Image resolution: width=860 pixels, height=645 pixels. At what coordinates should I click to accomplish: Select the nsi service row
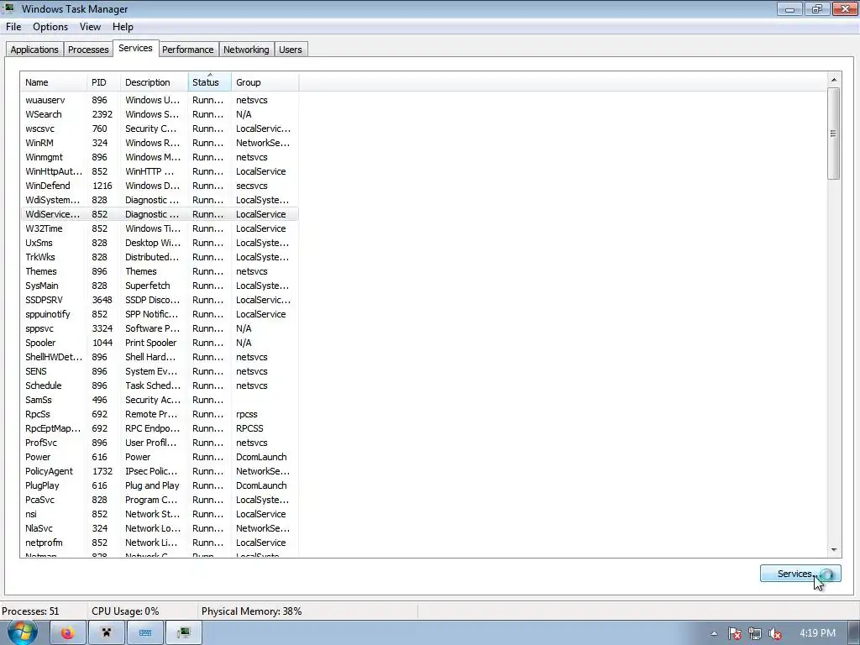pyautogui.click(x=160, y=513)
